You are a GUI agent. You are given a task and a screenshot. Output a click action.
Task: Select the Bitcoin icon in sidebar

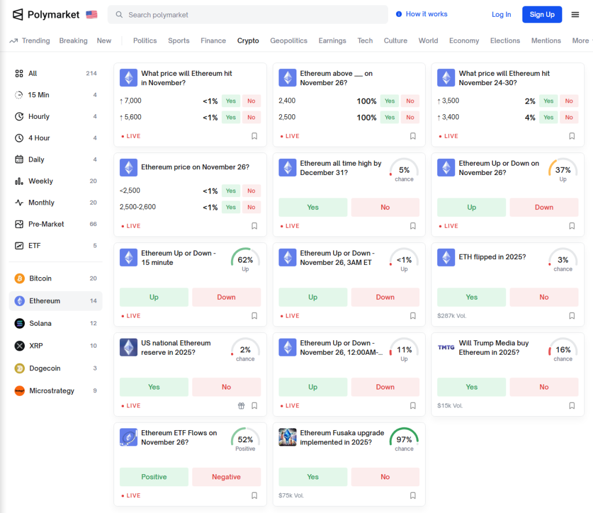click(20, 279)
